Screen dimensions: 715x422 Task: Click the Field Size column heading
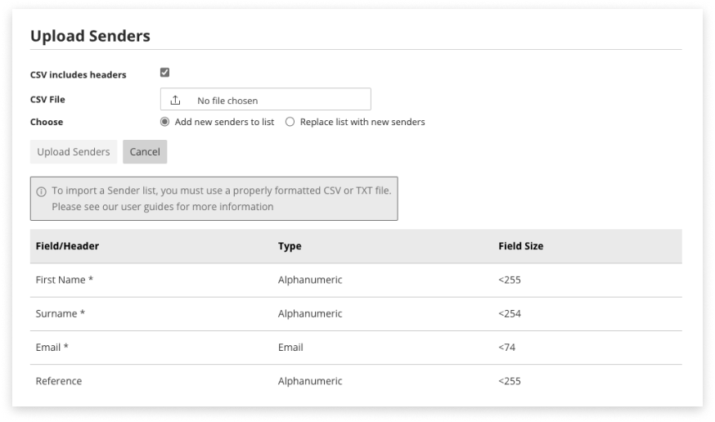coord(520,246)
